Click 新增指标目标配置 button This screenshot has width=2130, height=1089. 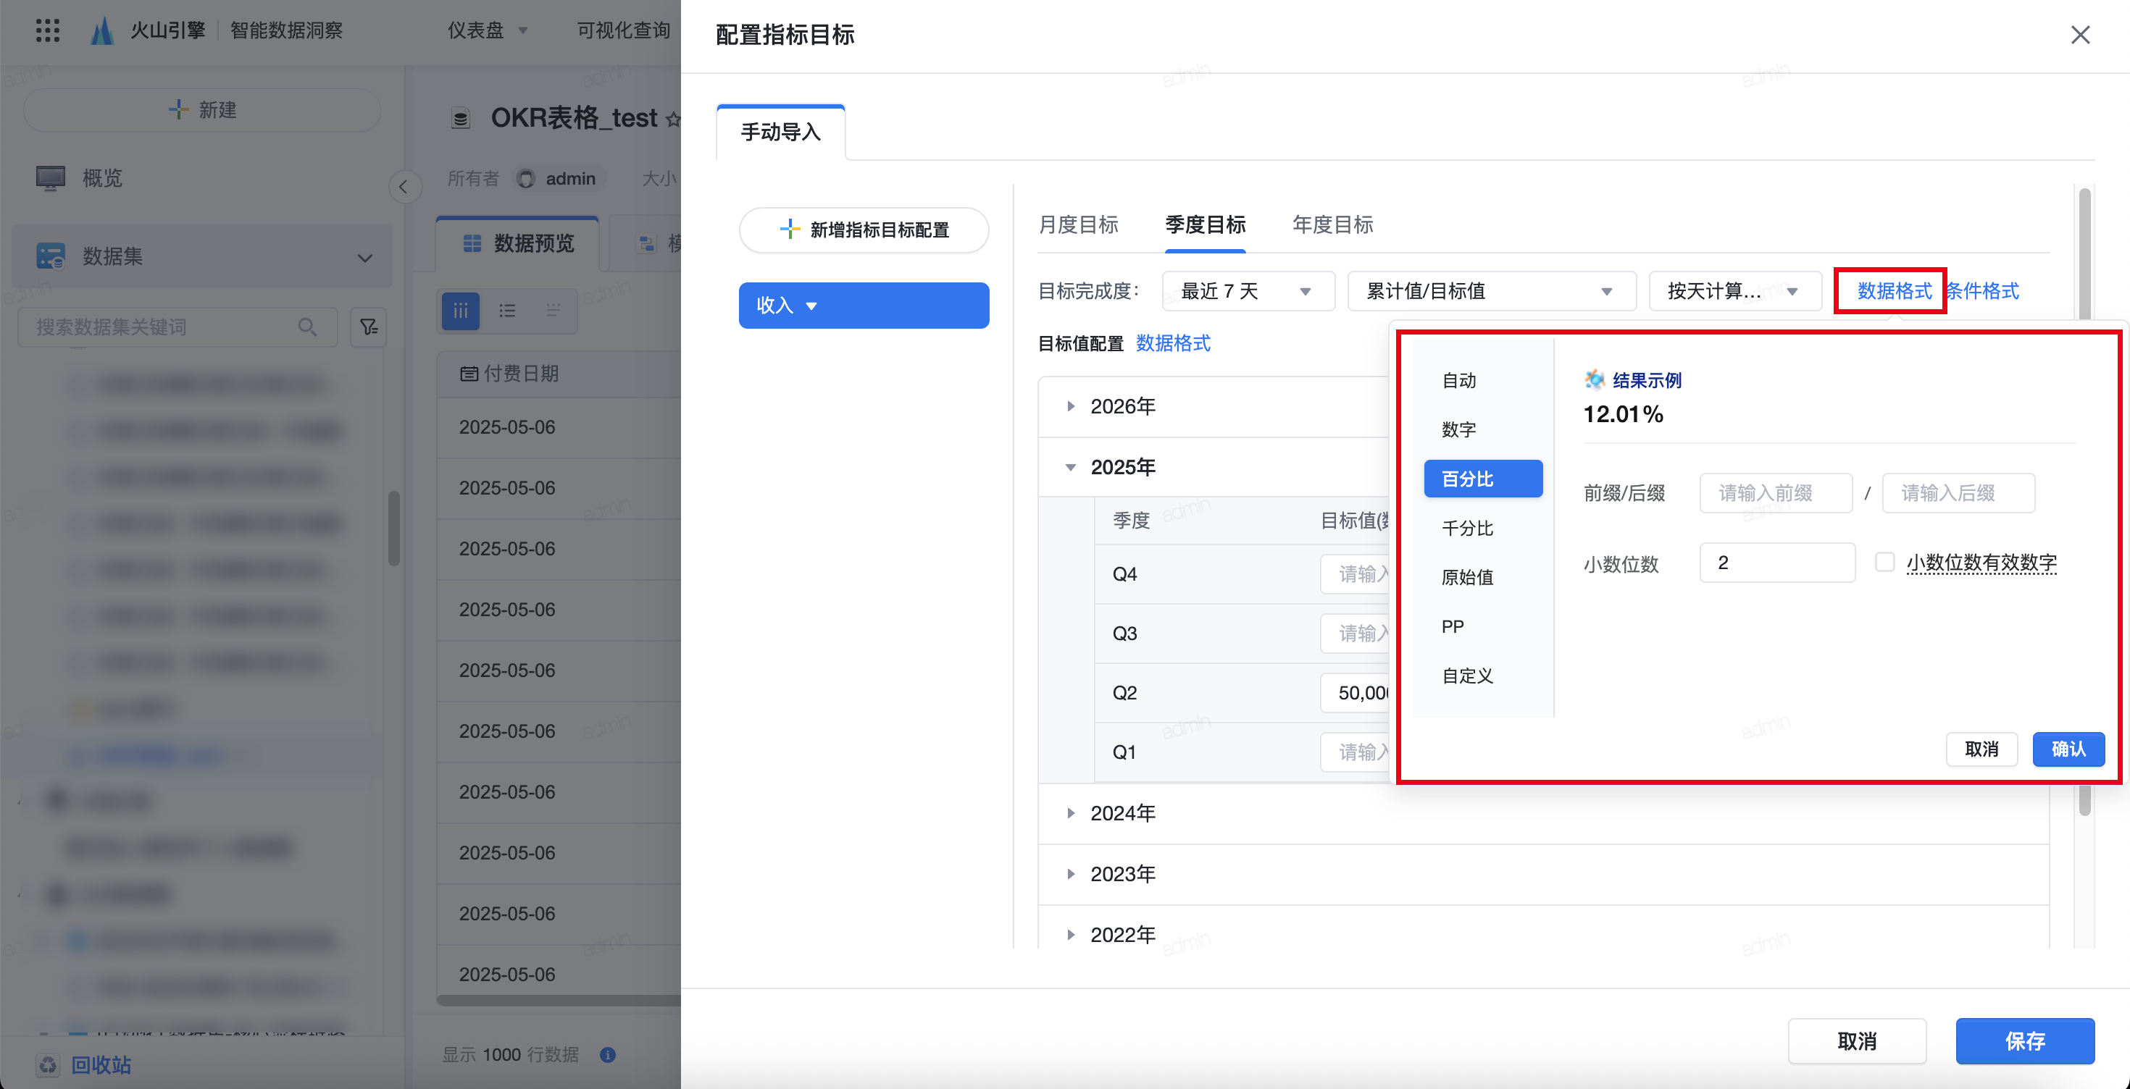864,230
